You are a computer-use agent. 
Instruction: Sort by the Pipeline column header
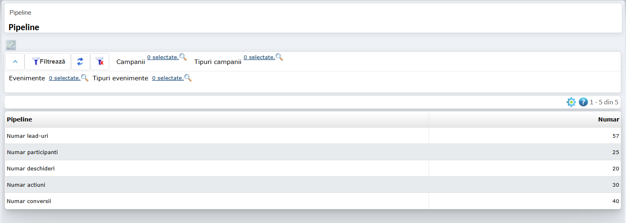coord(20,119)
